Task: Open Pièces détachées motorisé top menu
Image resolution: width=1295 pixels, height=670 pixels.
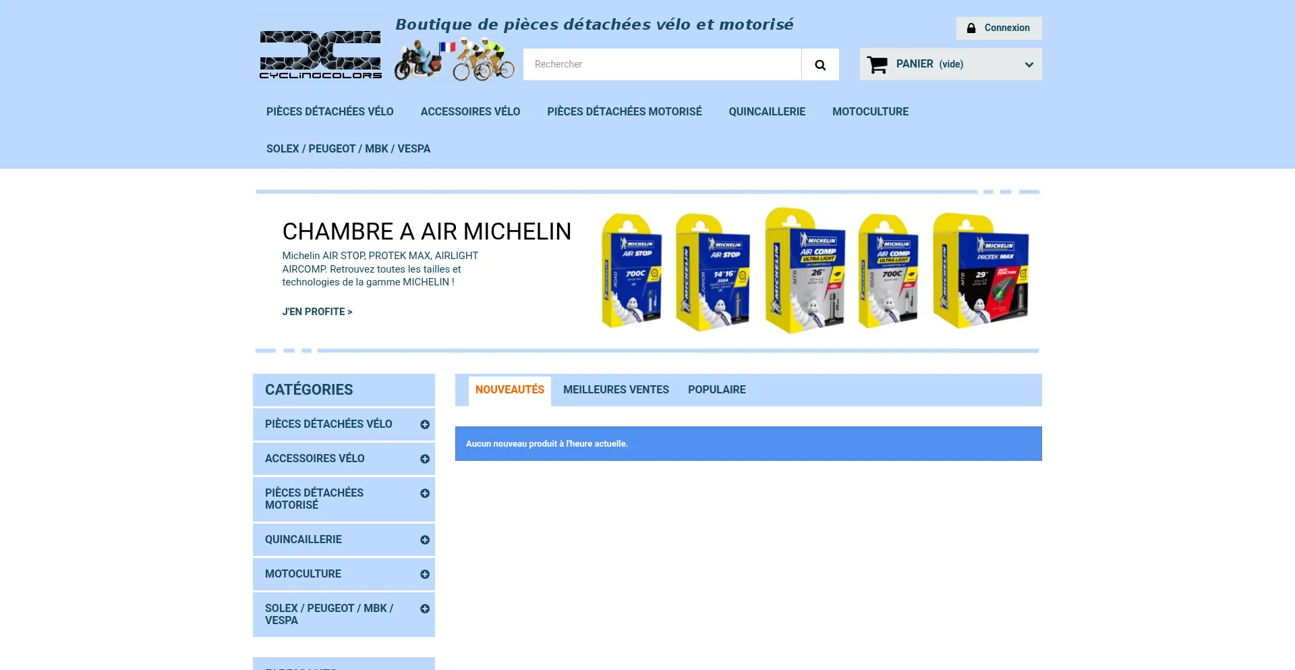Action: [x=625, y=112]
